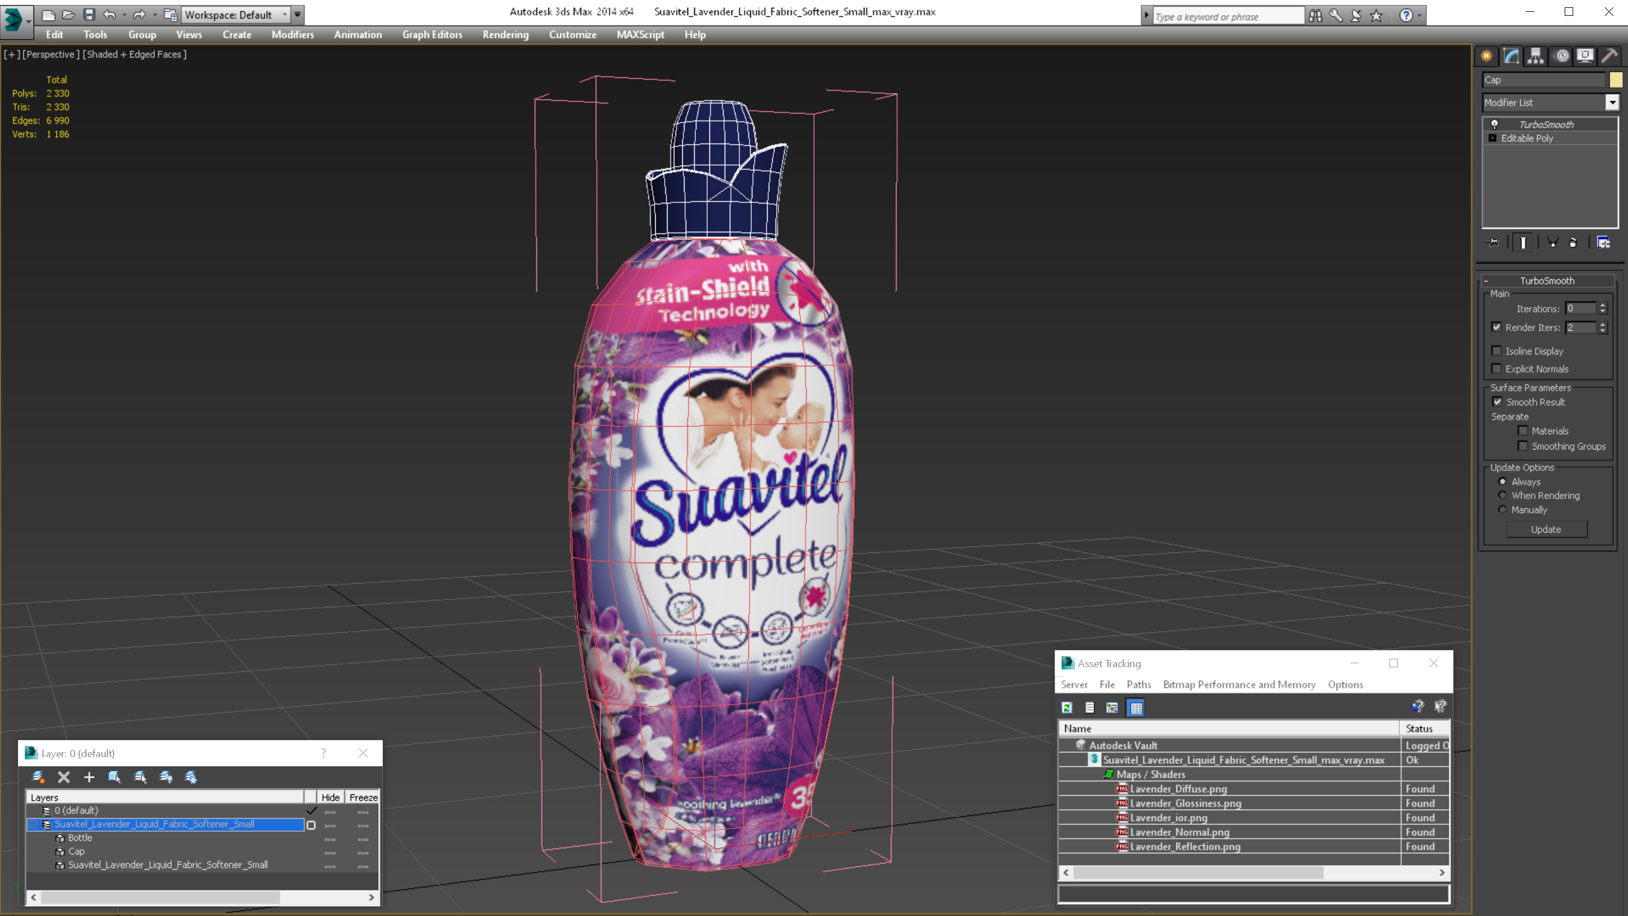Click the Configure Modifier Sets icon
1628x916 pixels.
pyautogui.click(x=1603, y=243)
